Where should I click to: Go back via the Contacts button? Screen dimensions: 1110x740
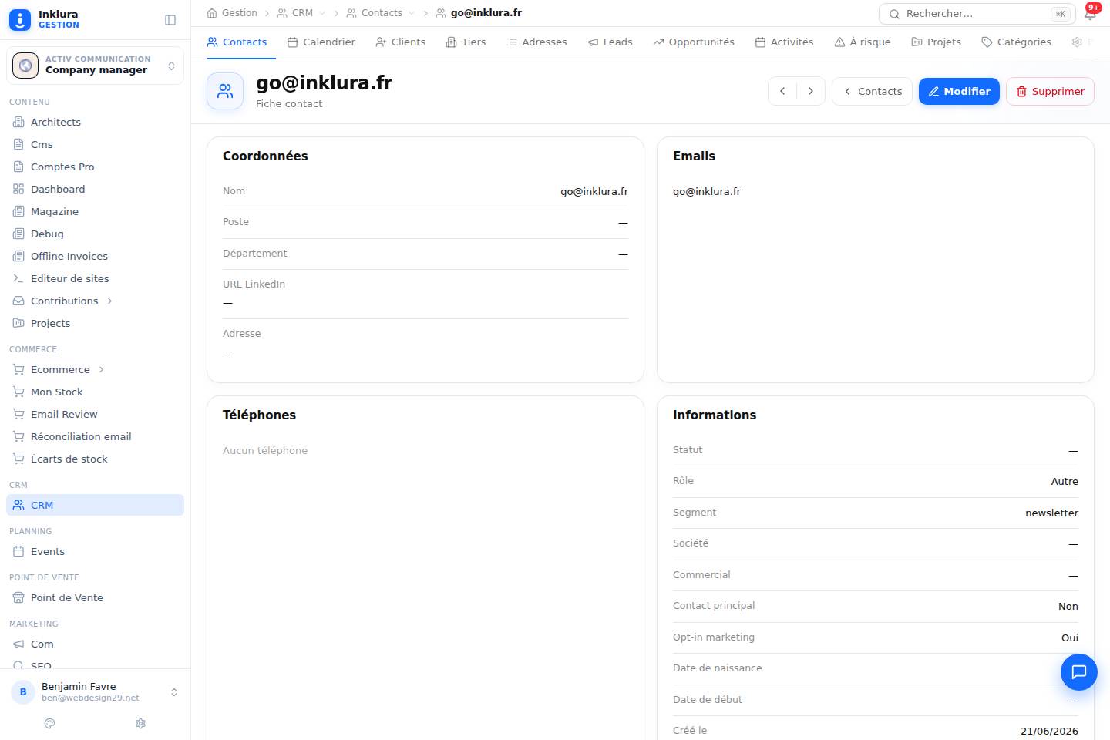click(872, 91)
